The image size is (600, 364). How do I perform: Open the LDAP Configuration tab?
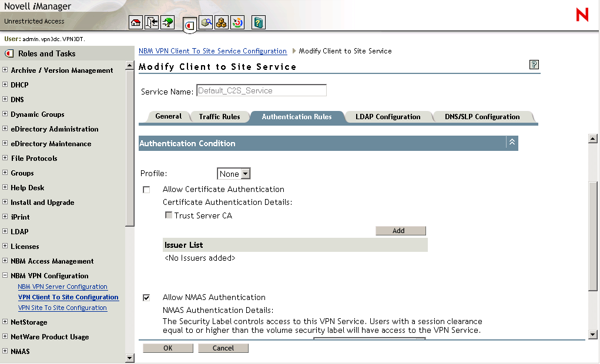click(388, 117)
